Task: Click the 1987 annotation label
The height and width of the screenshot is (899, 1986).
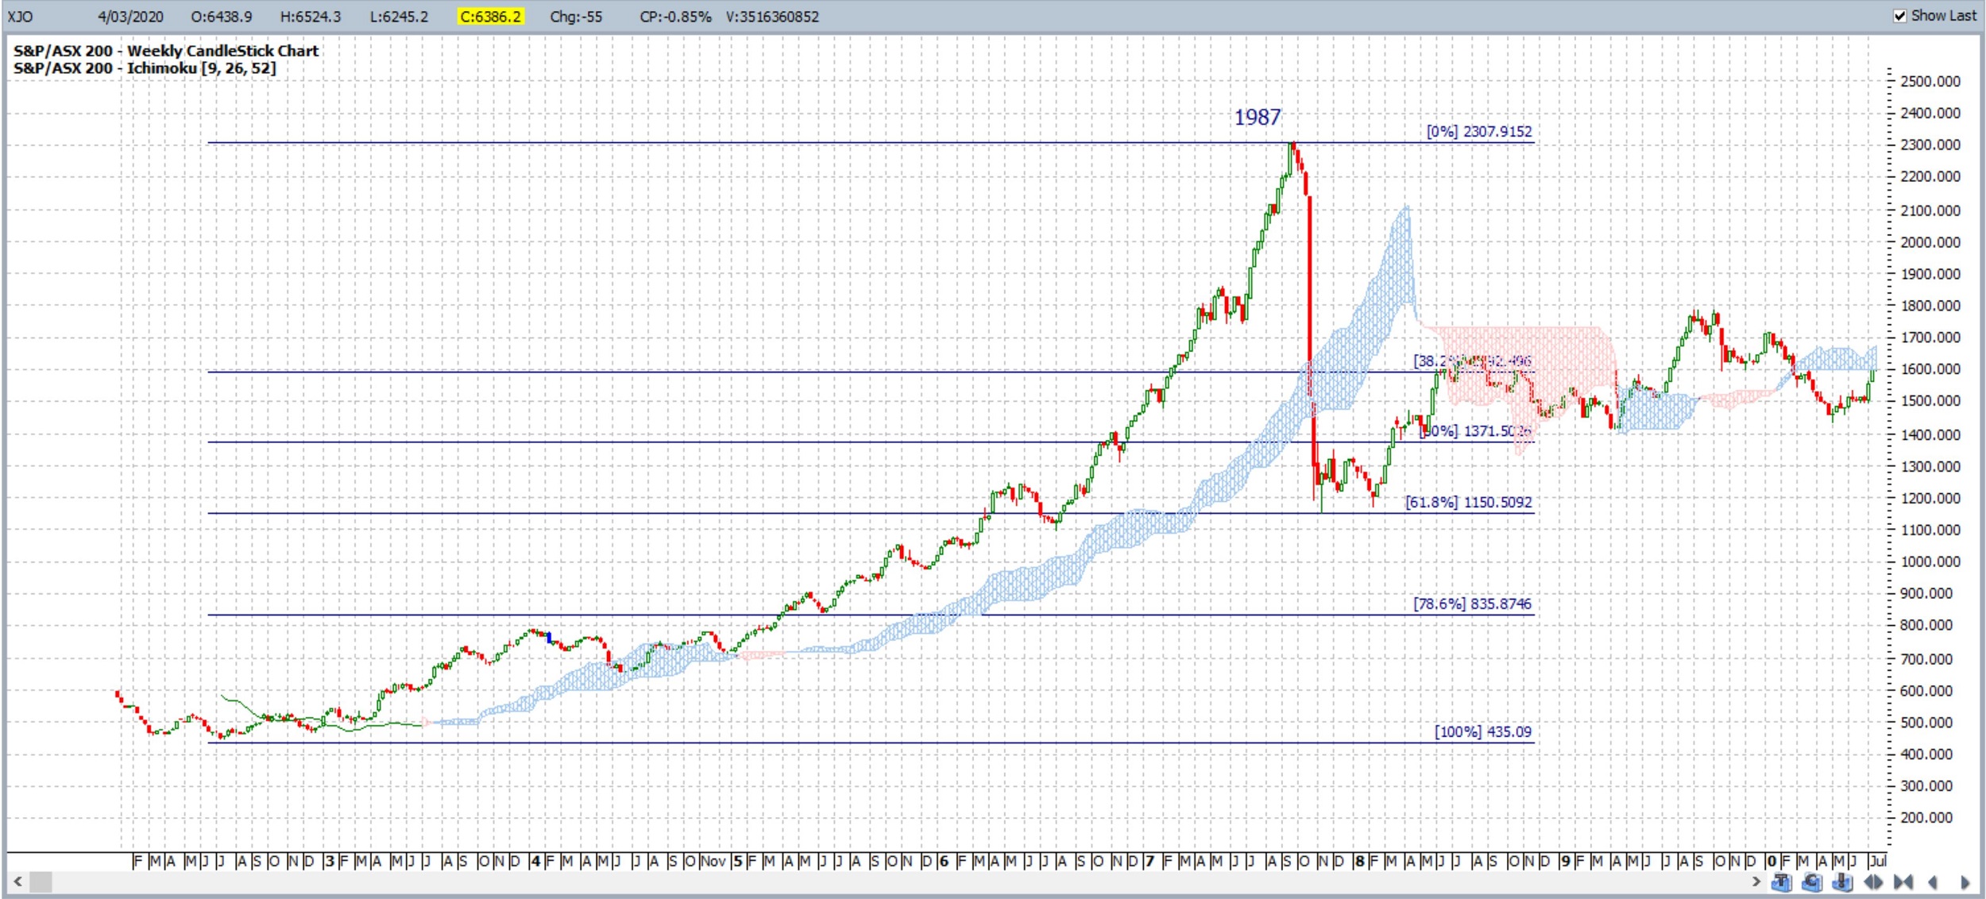Action: [1257, 118]
